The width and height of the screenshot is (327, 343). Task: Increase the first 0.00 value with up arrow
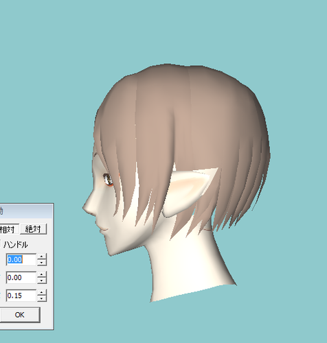point(42,257)
